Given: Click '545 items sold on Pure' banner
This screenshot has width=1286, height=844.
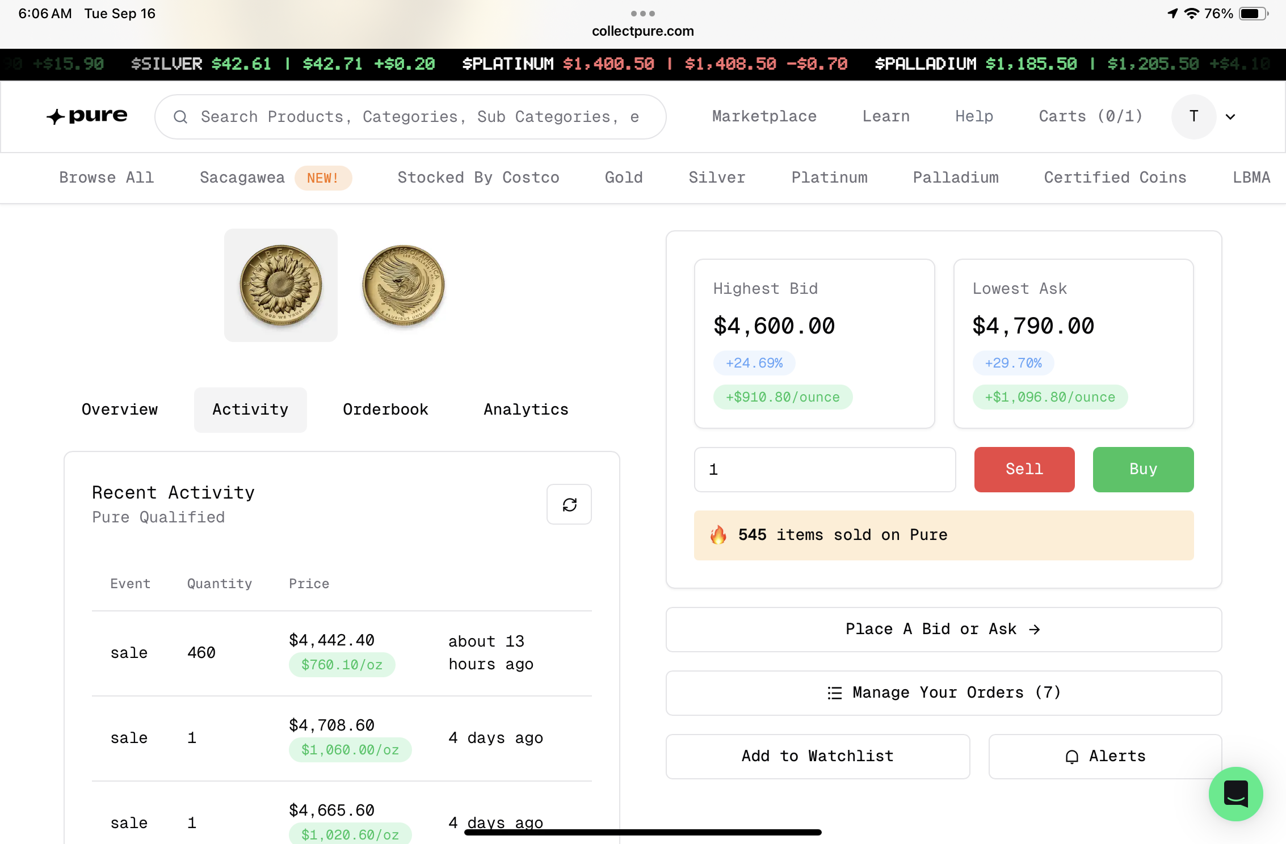Looking at the screenshot, I should pyautogui.click(x=943, y=535).
